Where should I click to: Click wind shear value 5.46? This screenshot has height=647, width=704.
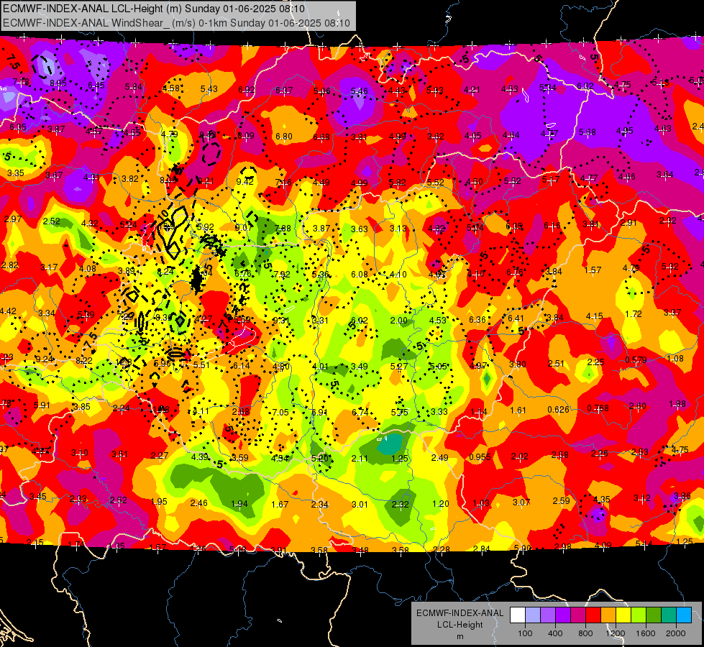pyautogui.click(x=359, y=91)
